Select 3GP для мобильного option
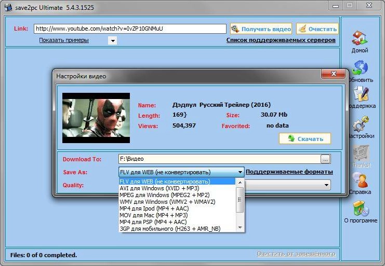This screenshot has width=385, height=266. (177, 229)
